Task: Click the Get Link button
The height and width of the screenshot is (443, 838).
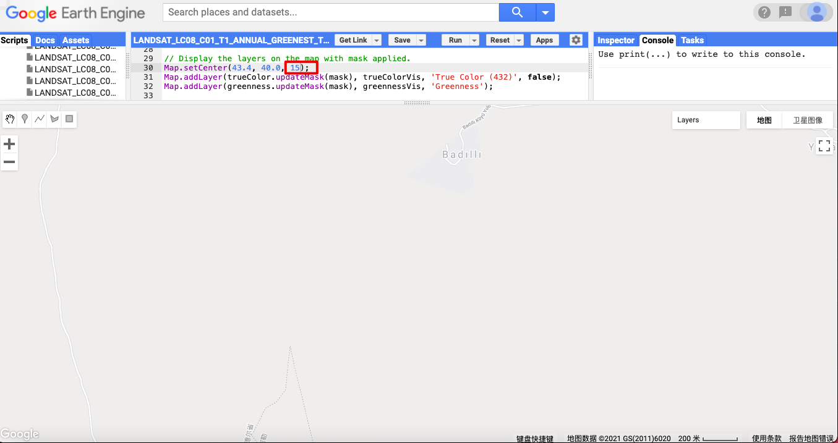Action: pyautogui.click(x=353, y=40)
